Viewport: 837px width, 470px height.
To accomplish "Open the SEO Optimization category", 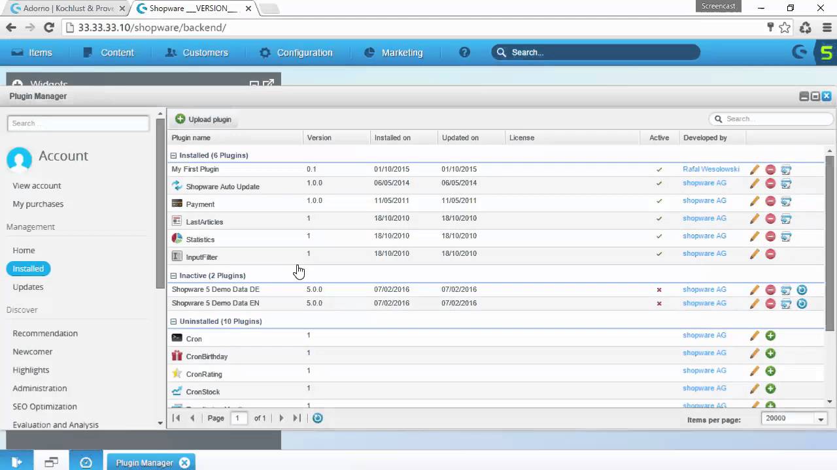I will coord(44,407).
